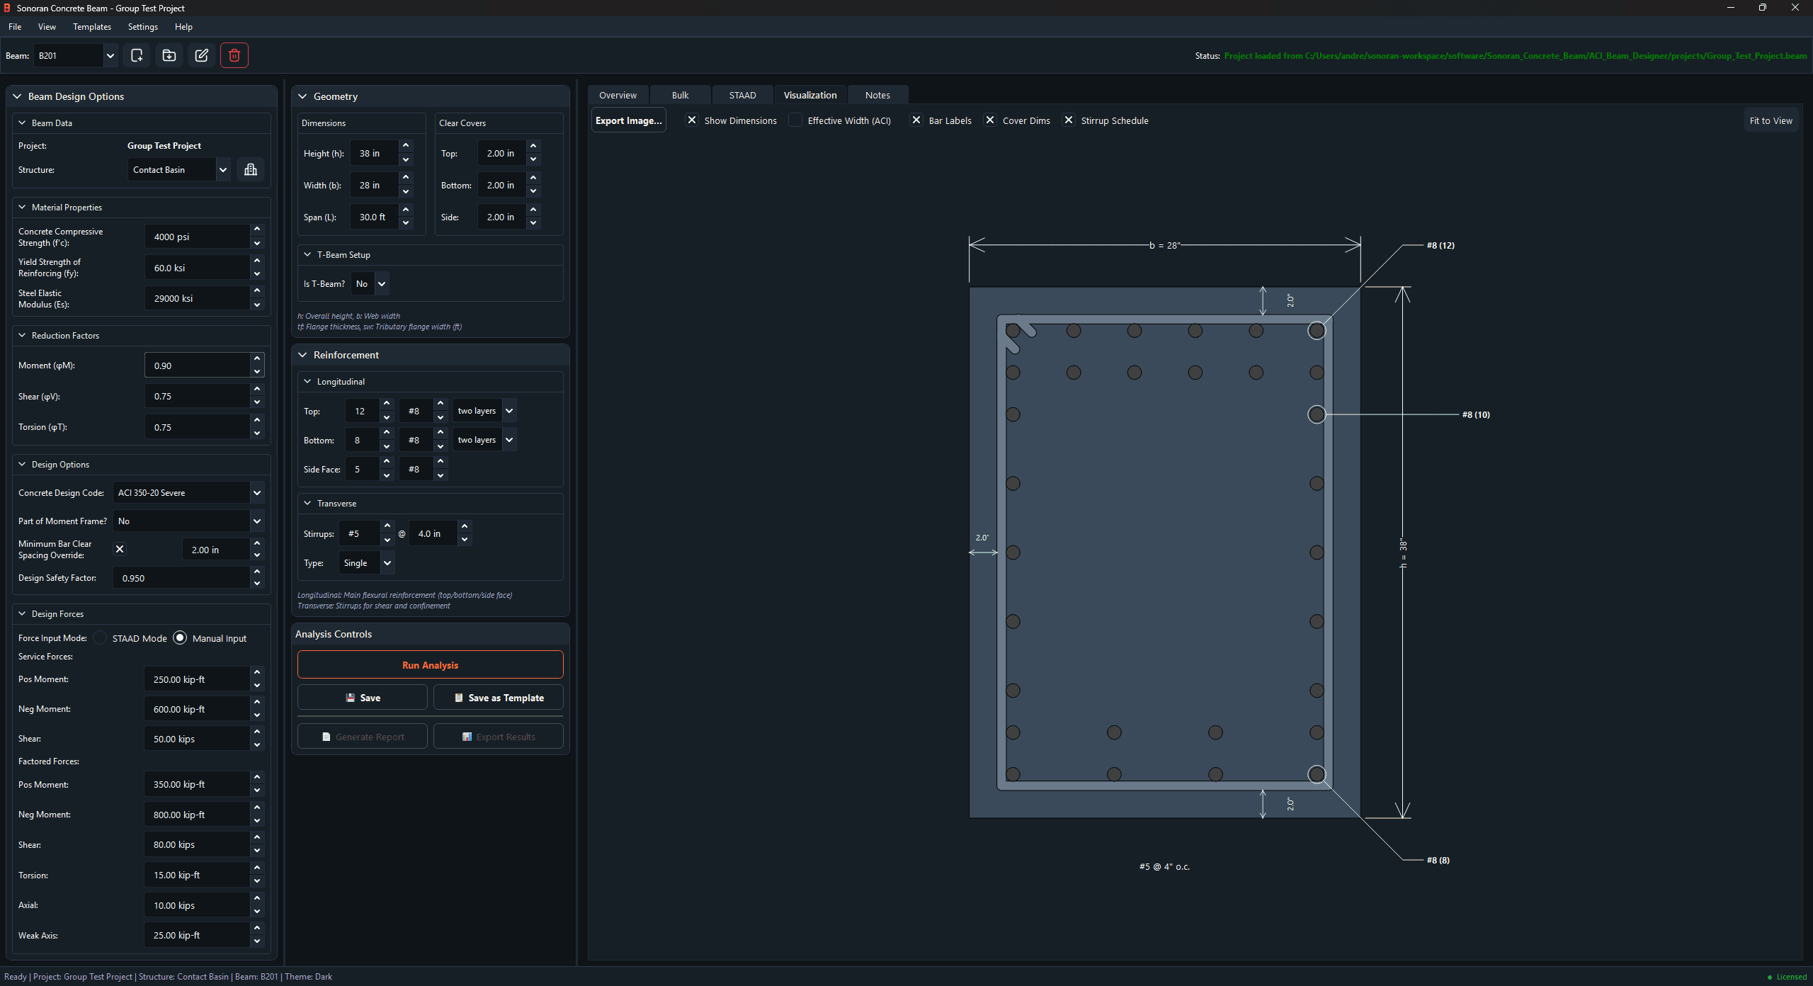Increase Stirrups spacing with the stepper arrow
The image size is (1813, 986).
[465, 527]
